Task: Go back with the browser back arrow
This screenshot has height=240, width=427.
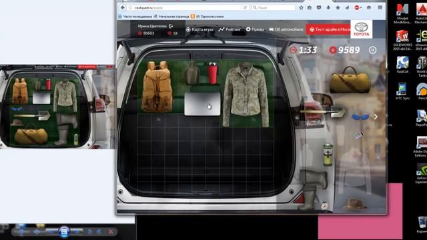Action: 123,7
